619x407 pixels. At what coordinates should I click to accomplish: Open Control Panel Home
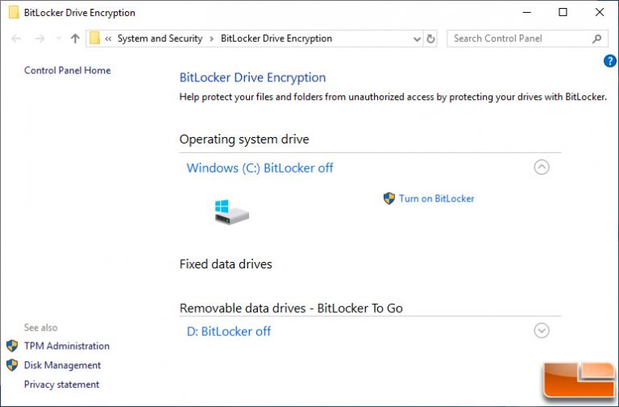[67, 70]
